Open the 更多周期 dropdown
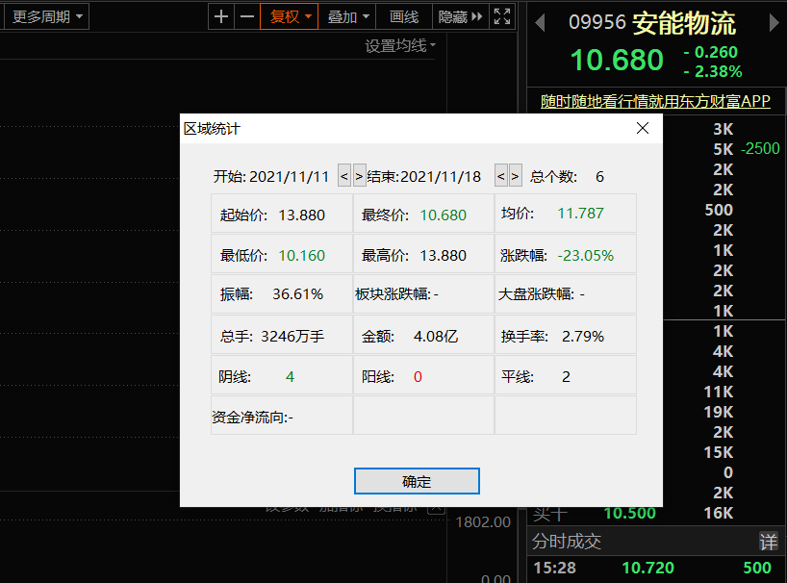 (x=48, y=16)
